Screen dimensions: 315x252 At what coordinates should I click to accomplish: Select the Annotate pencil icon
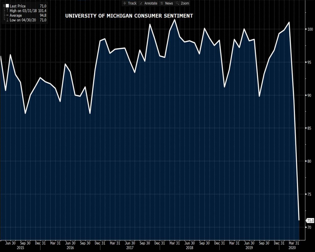pos(141,3)
